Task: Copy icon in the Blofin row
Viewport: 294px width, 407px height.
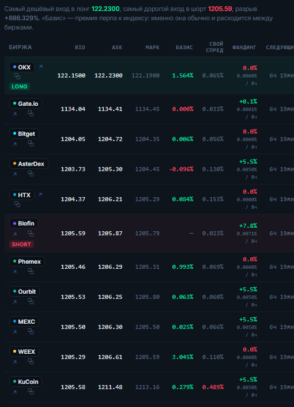Action: point(31,234)
